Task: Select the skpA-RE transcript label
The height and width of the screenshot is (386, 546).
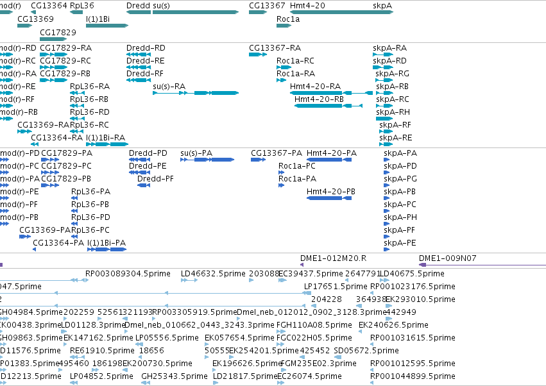Action: point(396,138)
